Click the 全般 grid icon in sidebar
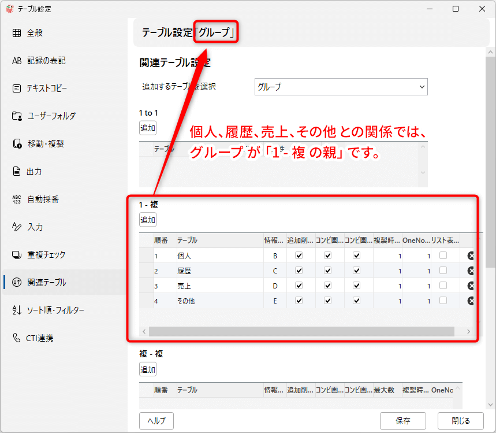Viewport: 496px width, 433px height. pos(17,33)
